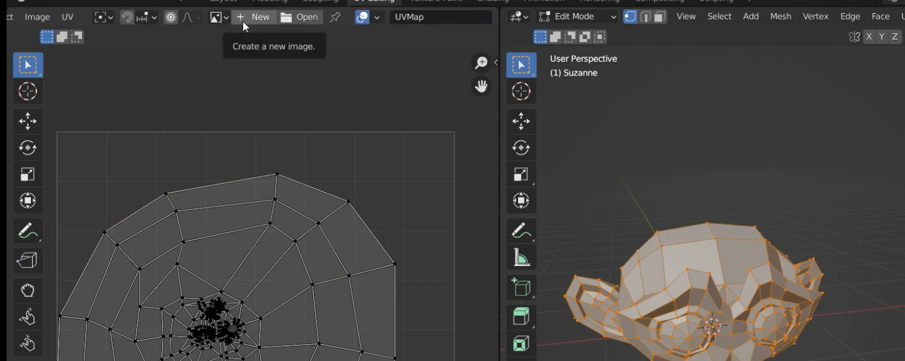Image resolution: width=905 pixels, height=361 pixels.
Task: Open the UV menu in the image editor
Action: [x=67, y=17]
